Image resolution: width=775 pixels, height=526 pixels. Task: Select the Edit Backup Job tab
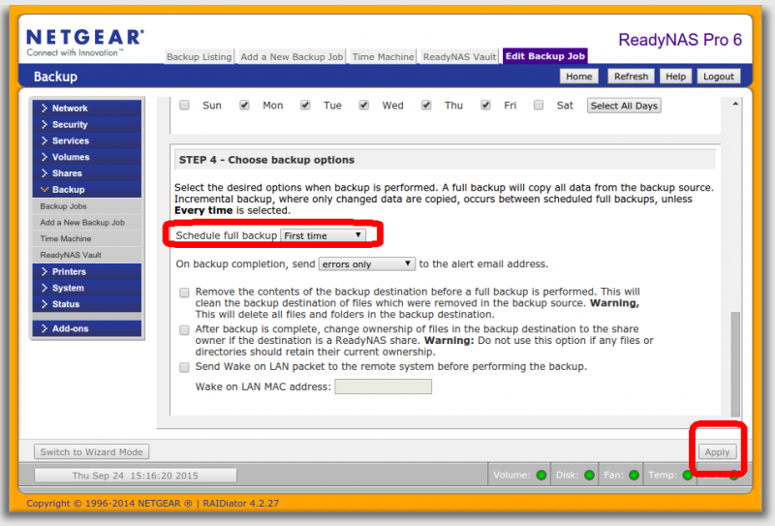545,56
